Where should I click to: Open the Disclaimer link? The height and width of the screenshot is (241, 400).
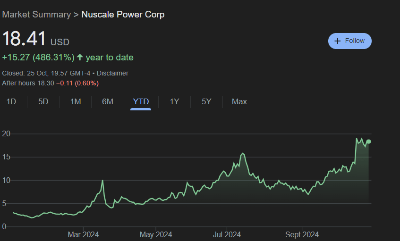click(112, 74)
